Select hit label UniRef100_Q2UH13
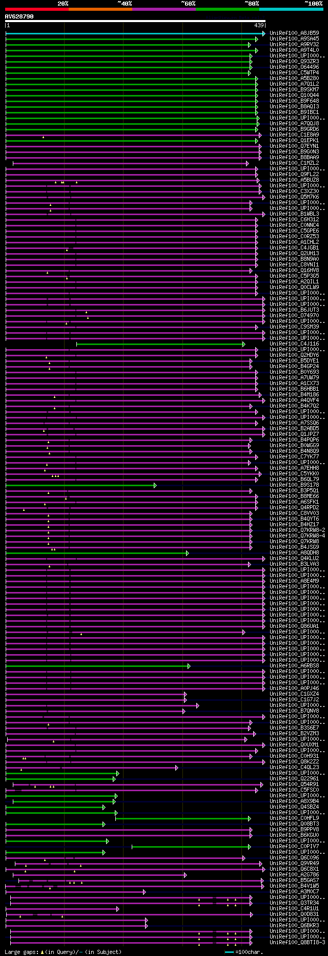The width and height of the screenshot is (328, 956). [294, 254]
